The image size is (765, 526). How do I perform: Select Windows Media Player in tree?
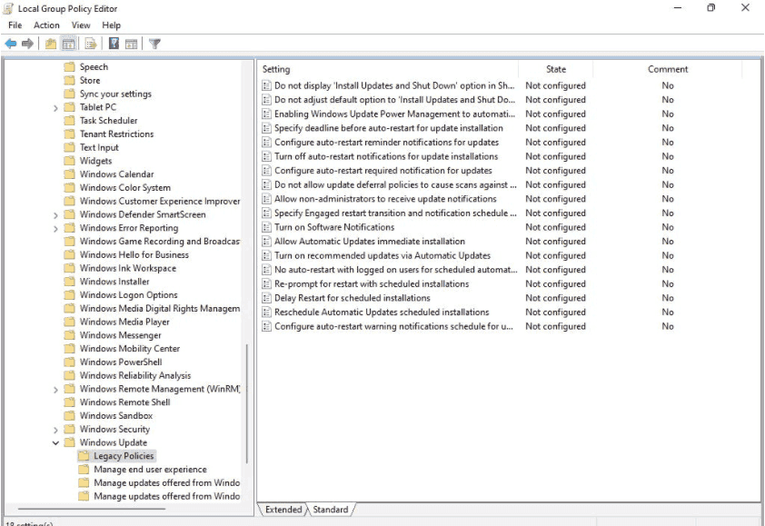124,322
